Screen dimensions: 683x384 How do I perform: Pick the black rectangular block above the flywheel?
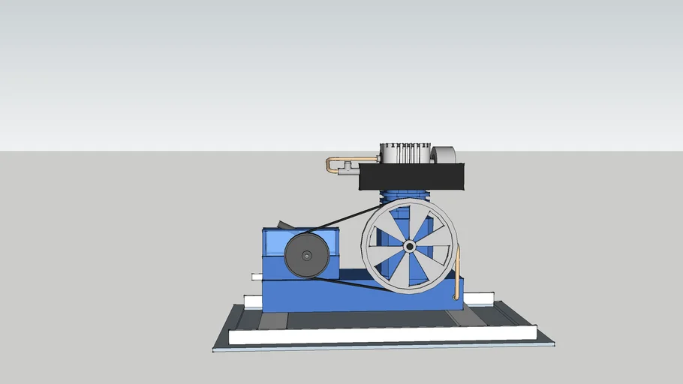tap(411, 177)
